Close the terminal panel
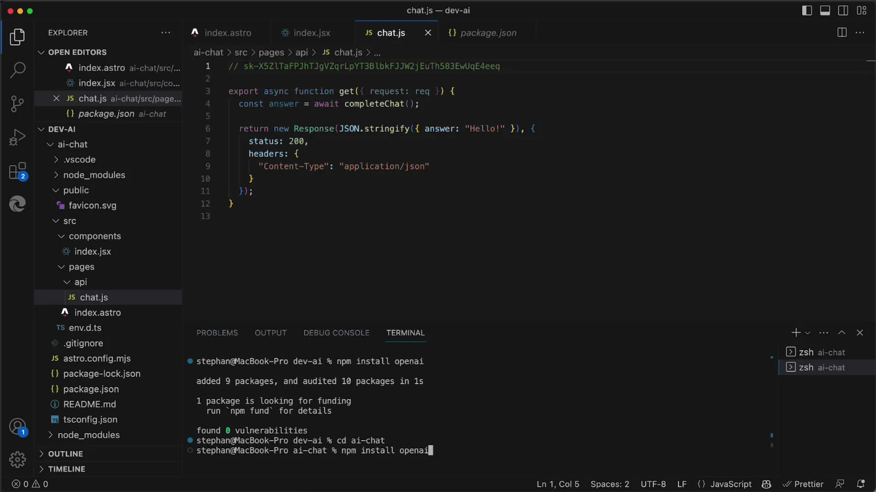Image resolution: width=876 pixels, height=492 pixels. click(860, 333)
